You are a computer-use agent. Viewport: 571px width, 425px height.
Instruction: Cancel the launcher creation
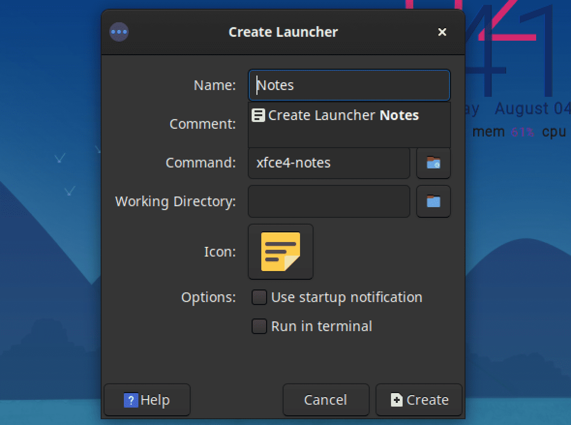point(326,400)
